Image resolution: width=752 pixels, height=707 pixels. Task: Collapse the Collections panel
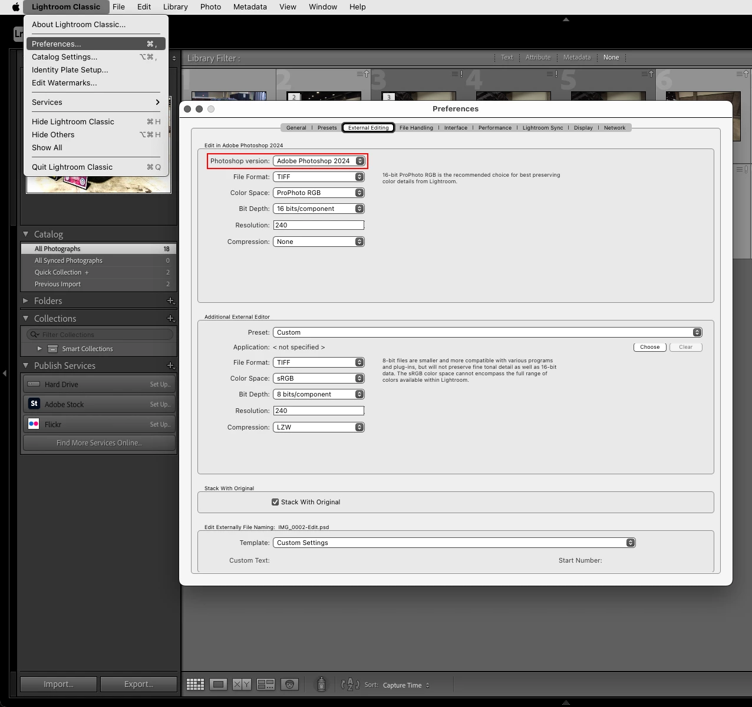click(25, 318)
